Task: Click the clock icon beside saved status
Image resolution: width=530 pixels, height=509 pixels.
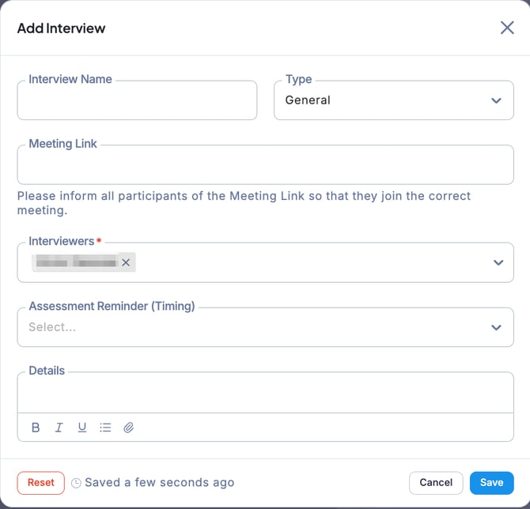Action: coord(76,483)
